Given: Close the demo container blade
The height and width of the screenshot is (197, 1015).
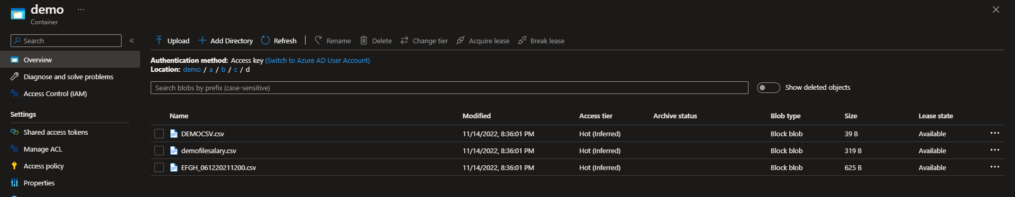Looking at the screenshot, I should pos(996,10).
